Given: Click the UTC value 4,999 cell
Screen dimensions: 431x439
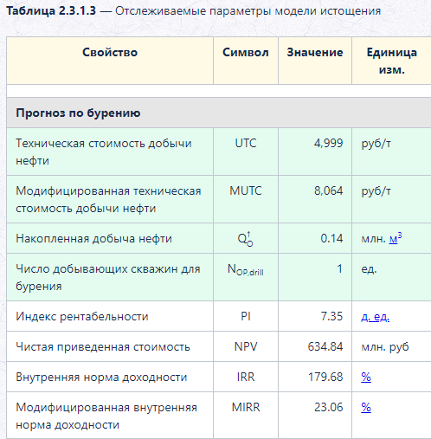Looking at the screenshot, I should tap(315, 152).
